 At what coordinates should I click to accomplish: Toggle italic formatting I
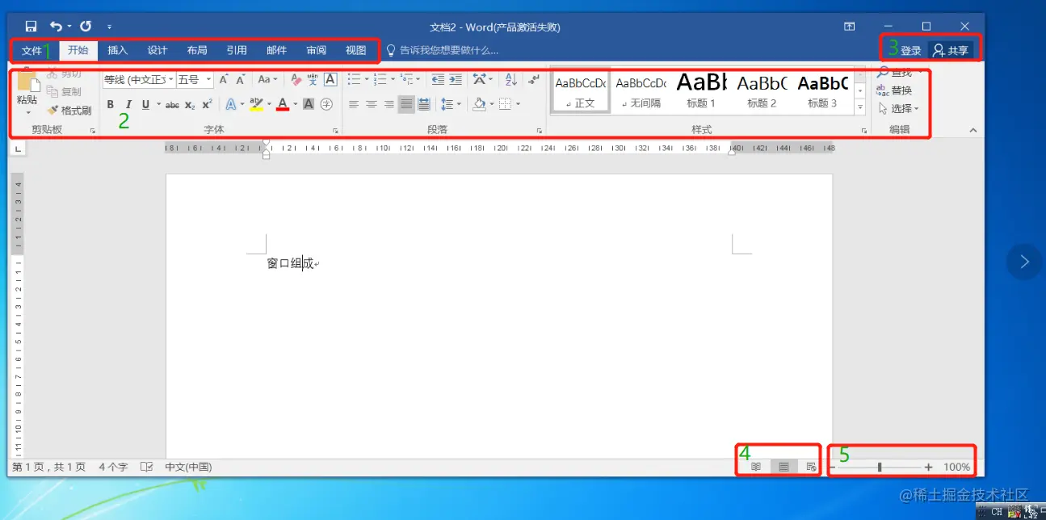coord(128,104)
